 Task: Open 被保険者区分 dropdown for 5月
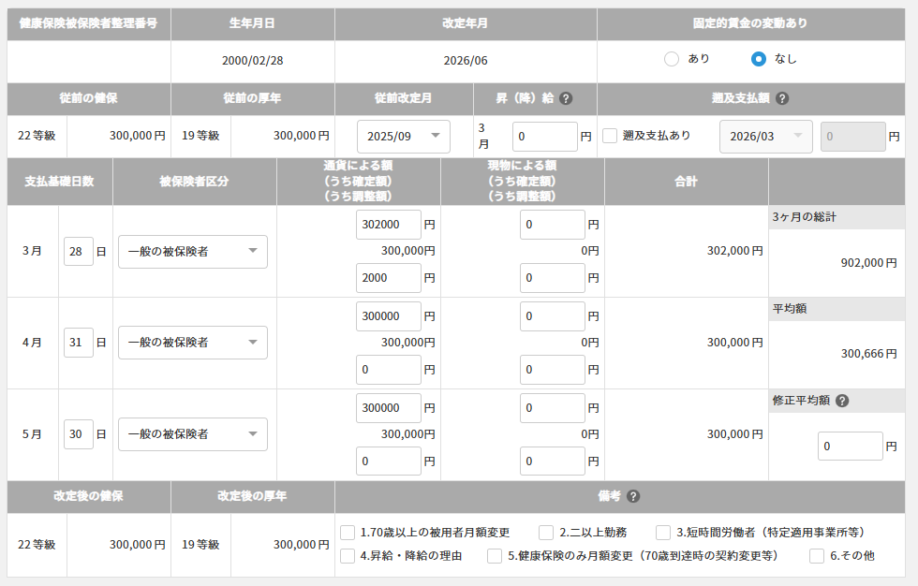tap(193, 434)
